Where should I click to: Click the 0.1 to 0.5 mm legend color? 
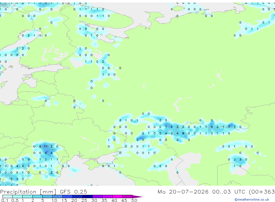coord(7,196)
